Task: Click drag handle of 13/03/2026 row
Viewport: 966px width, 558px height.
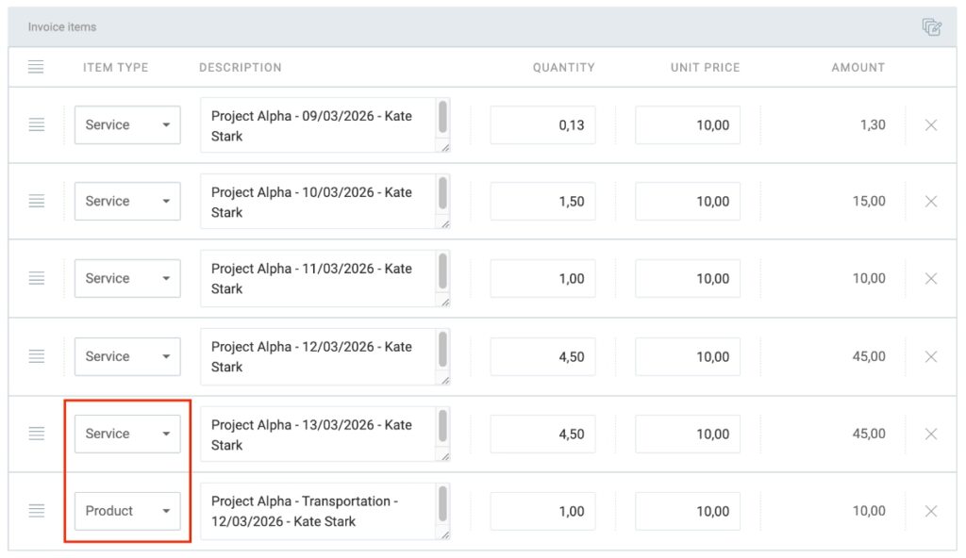Action: pyautogui.click(x=37, y=435)
